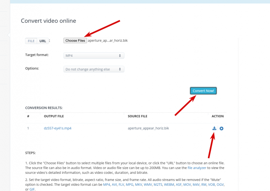
Task: Click the Options: label
Action: click(32, 68)
